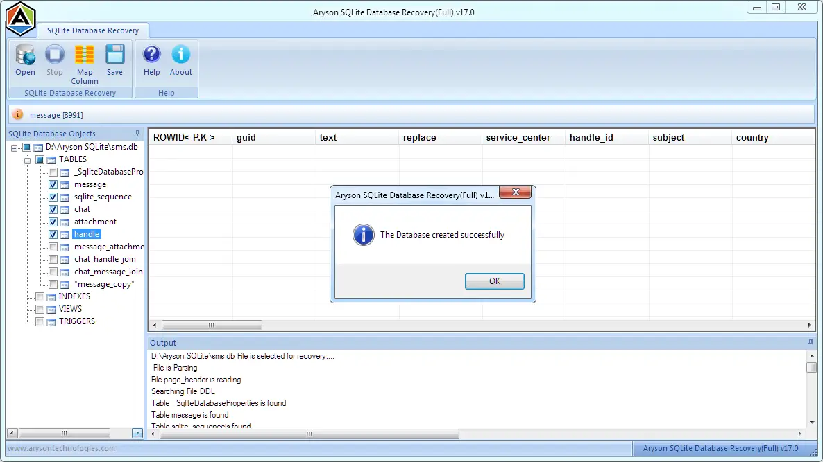Check the TRIGGERS checkbox
823x462 pixels.
(x=40, y=321)
